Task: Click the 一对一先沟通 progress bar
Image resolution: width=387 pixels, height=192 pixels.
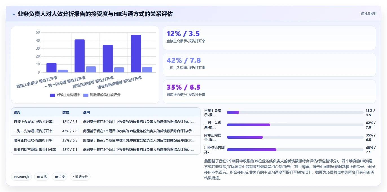Action: (295, 125)
